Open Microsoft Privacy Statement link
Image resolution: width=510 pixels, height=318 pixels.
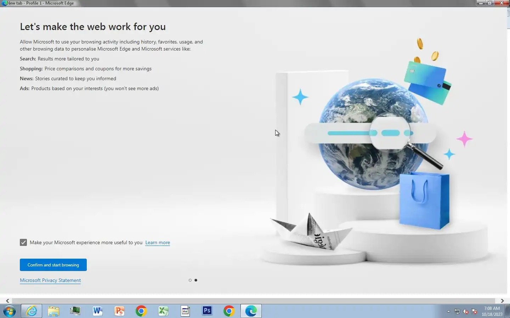(x=50, y=280)
